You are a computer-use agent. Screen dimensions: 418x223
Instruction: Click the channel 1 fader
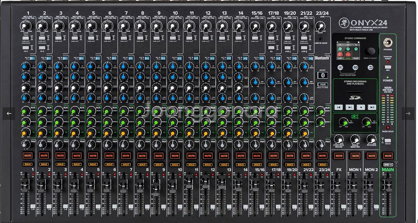[25, 186]
